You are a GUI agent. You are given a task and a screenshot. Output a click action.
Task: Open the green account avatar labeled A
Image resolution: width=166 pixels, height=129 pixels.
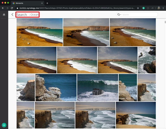tap(4, 125)
